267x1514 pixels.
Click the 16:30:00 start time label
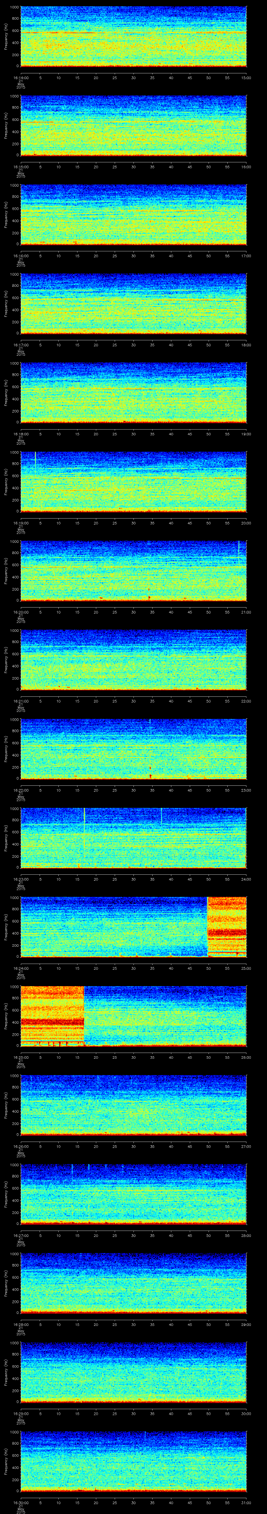[x=21, y=1502]
